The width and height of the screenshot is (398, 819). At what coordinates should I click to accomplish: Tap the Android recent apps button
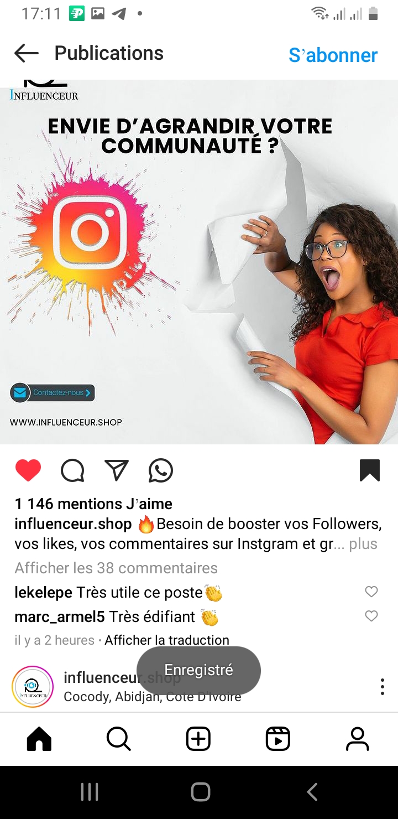coord(90,792)
